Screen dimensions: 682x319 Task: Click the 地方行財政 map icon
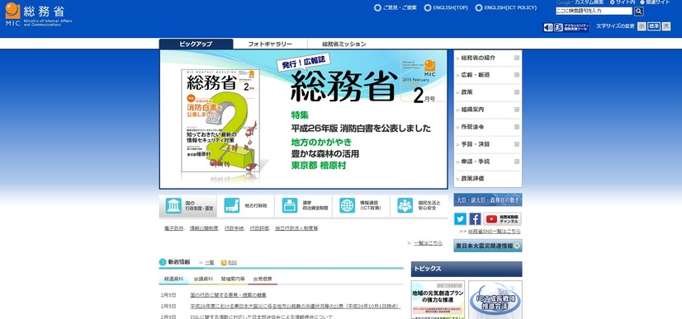tap(232, 205)
